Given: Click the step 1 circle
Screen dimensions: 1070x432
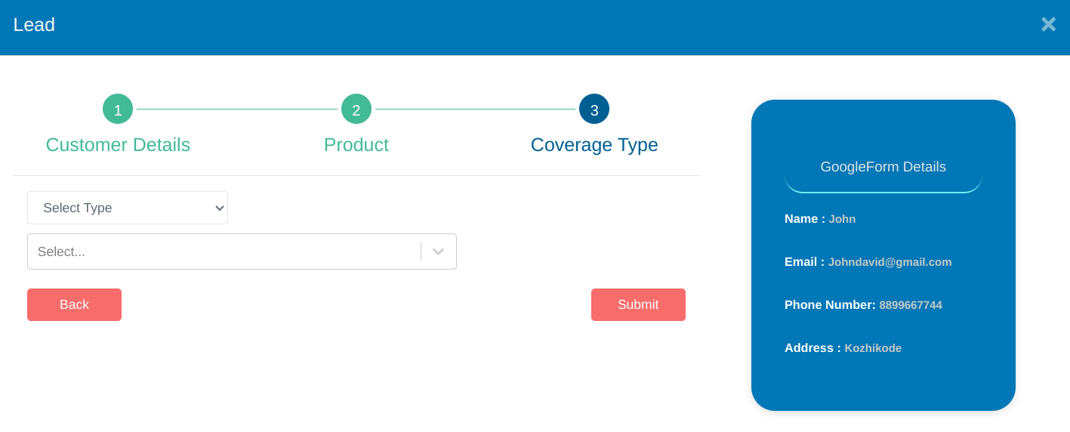Looking at the screenshot, I should (x=118, y=110).
